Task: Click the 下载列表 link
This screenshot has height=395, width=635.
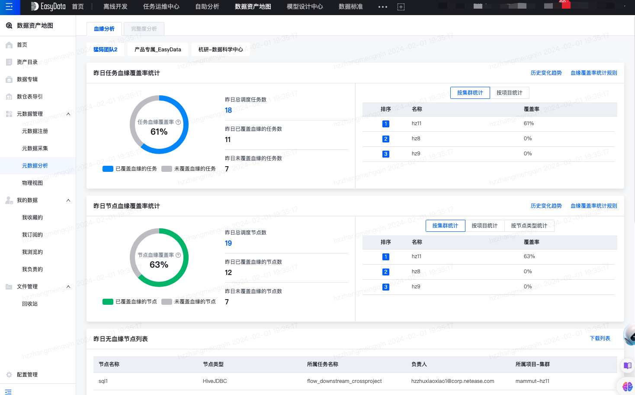Action: point(600,338)
